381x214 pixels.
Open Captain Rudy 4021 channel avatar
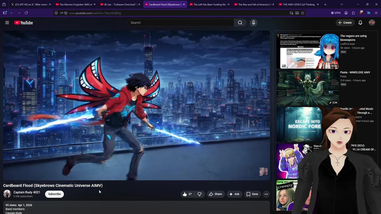click(x=7, y=194)
